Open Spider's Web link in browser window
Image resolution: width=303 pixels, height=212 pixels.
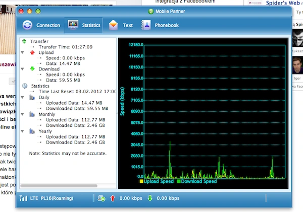[x=283, y=3]
